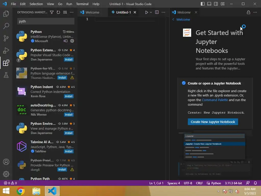Customize layout icon in title bar

click(x=223, y=4)
